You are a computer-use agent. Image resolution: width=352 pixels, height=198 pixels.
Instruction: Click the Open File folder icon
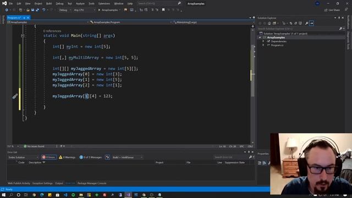28,10
